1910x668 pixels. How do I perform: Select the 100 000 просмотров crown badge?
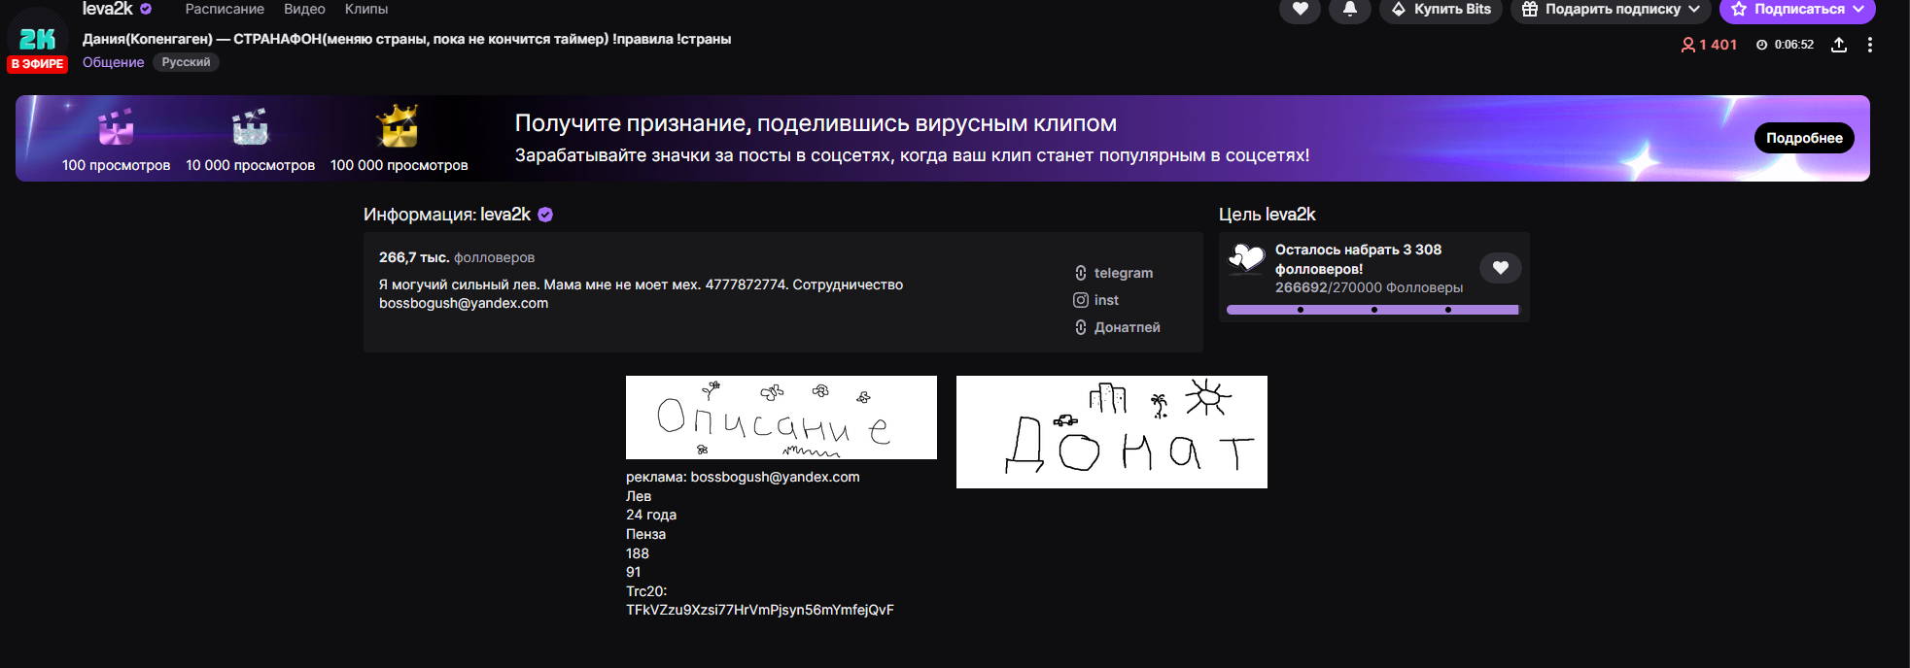coord(399,126)
